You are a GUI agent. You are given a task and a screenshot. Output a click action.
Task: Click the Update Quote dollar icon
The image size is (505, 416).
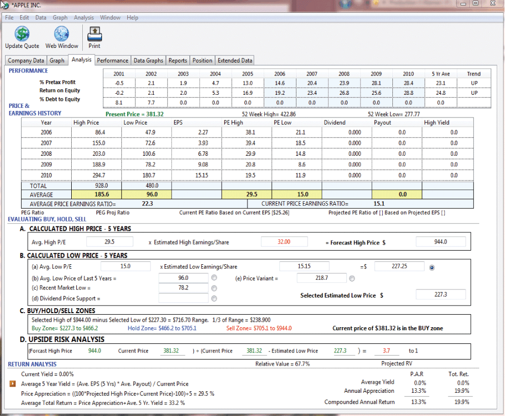[22, 34]
